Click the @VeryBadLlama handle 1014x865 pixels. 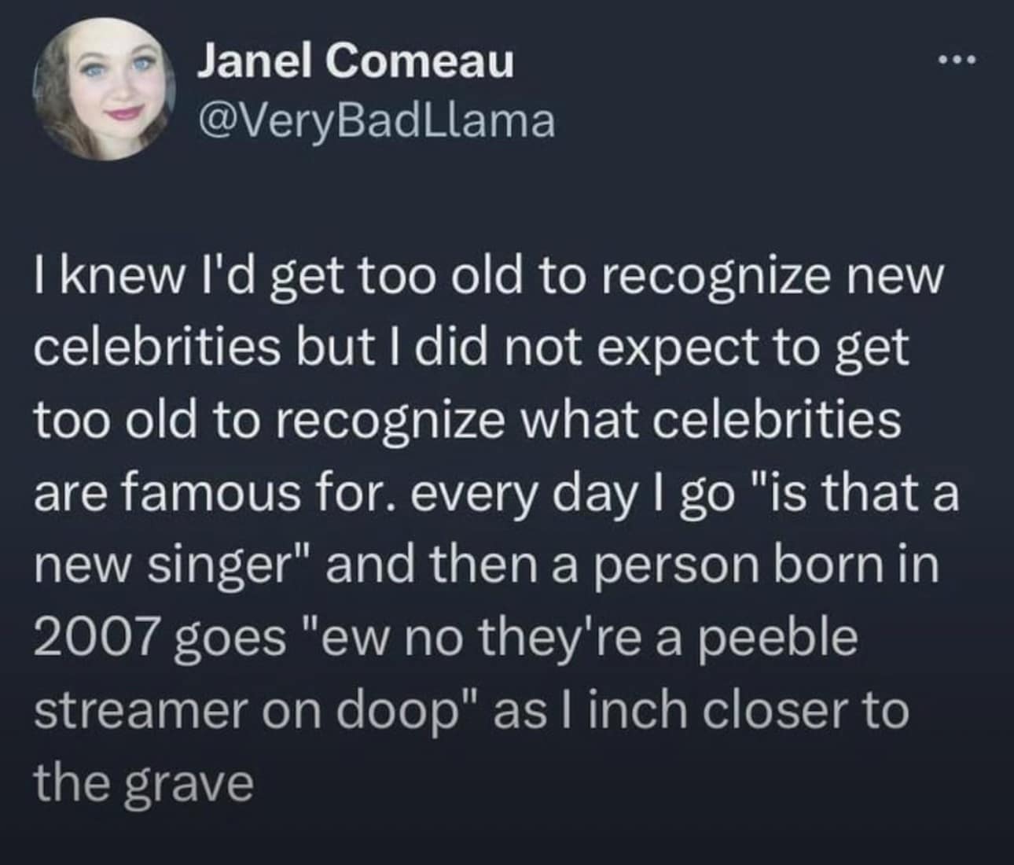[375, 120]
